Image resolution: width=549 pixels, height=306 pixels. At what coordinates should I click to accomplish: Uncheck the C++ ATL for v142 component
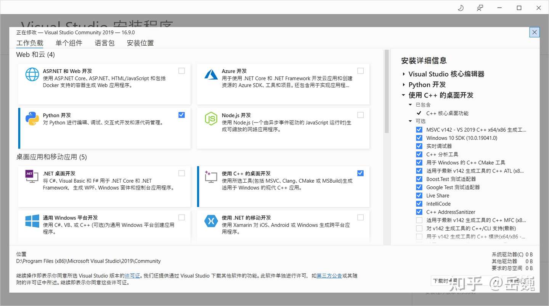(x=419, y=171)
